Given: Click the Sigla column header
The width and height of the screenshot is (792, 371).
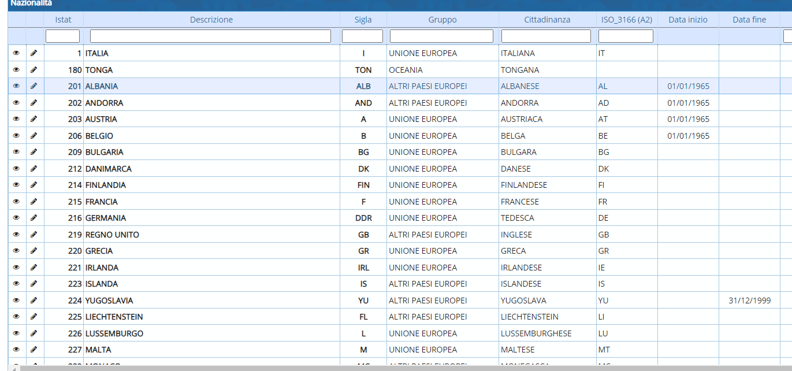Looking at the screenshot, I should (x=363, y=20).
